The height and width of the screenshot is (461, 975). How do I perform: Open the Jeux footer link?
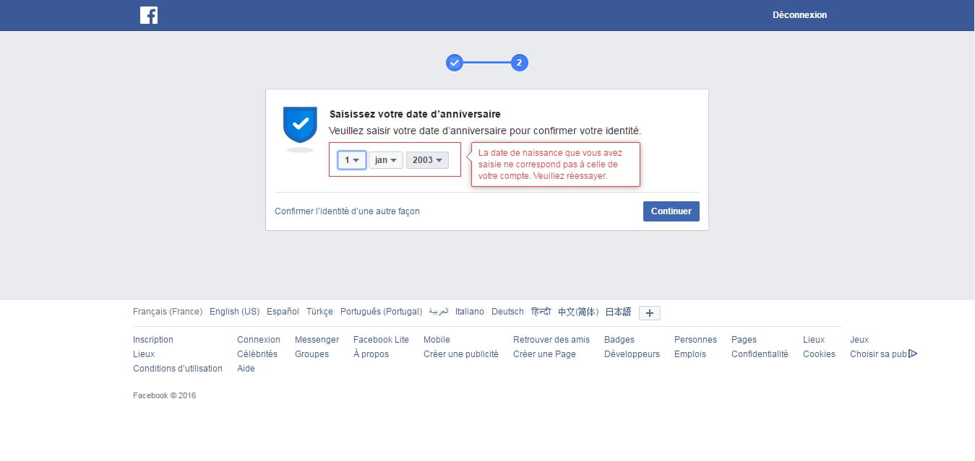pyautogui.click(x=859, y=340)
